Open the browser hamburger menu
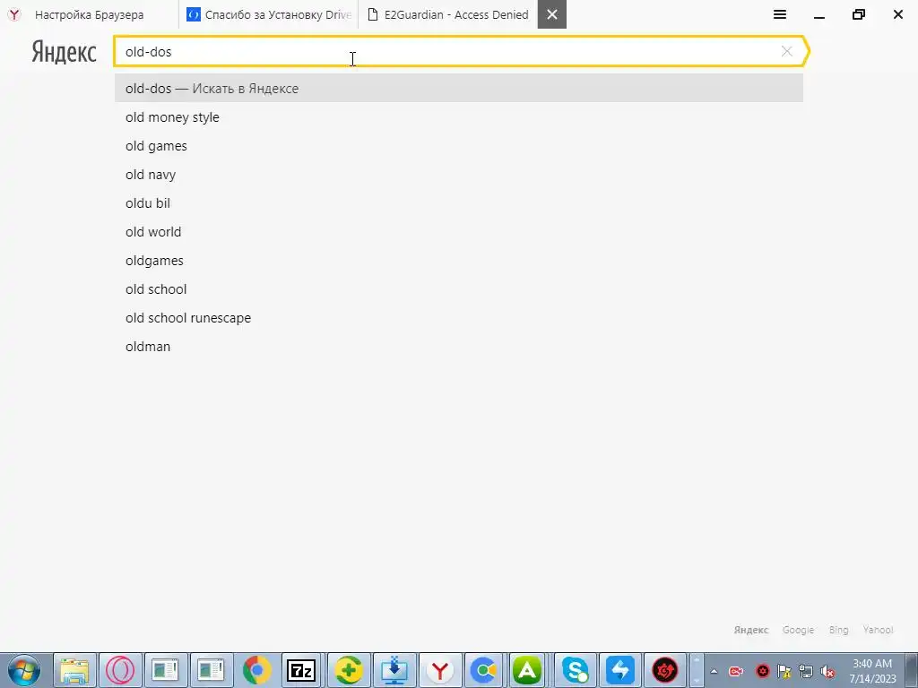The image size is (918, 688). click(x=780, y=14)
